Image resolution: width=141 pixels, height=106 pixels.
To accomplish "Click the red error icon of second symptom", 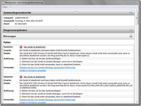I will coord(21,77).
